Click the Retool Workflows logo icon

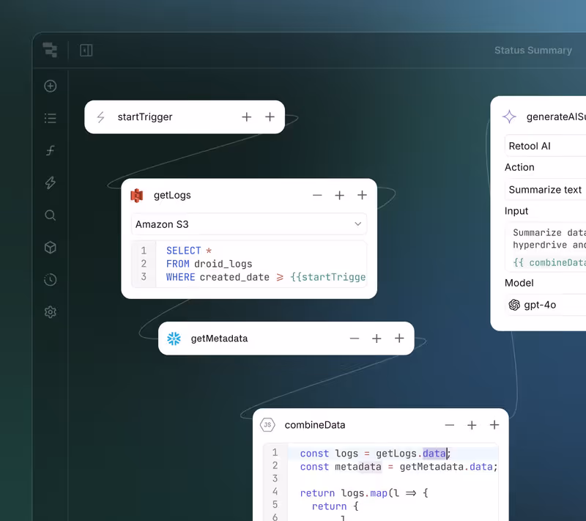tap(50, 50)
